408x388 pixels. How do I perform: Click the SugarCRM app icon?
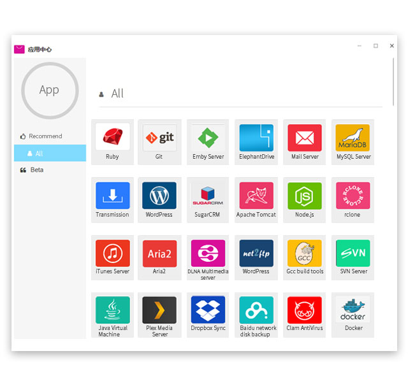pos(208,196)
